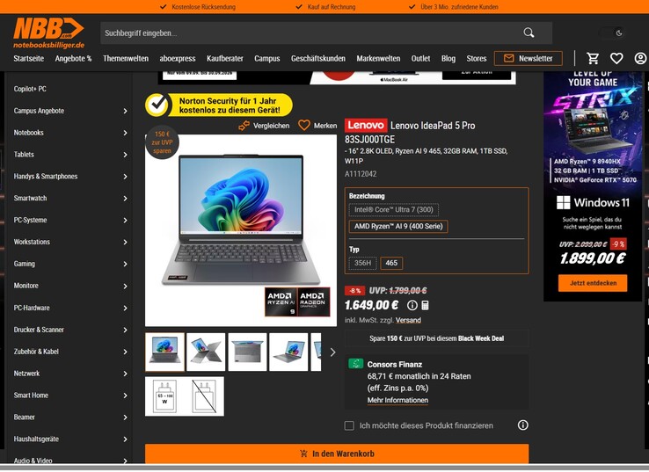The width and height of the screenshot is (649, 472).
Task: Check 'Ich möchte dieses Produkt finanzieren'
Action: coord(349,425)
